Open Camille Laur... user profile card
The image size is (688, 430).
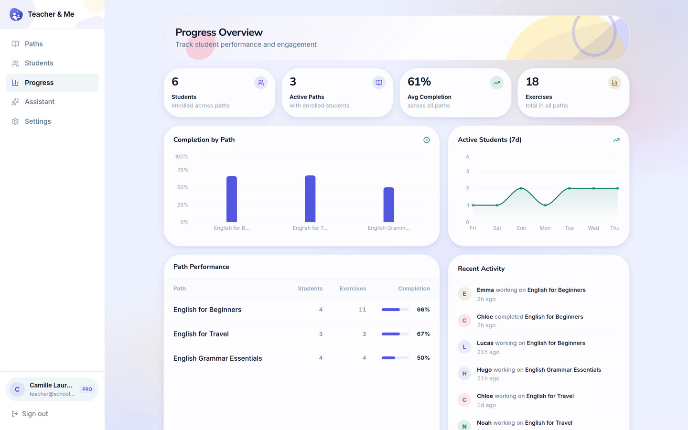52,389
